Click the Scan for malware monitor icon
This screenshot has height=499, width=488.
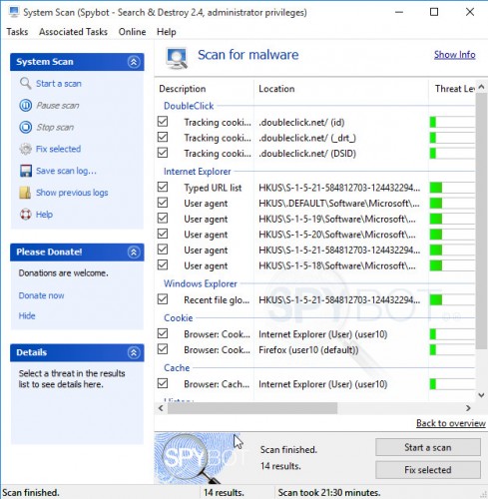coord(177,58)
